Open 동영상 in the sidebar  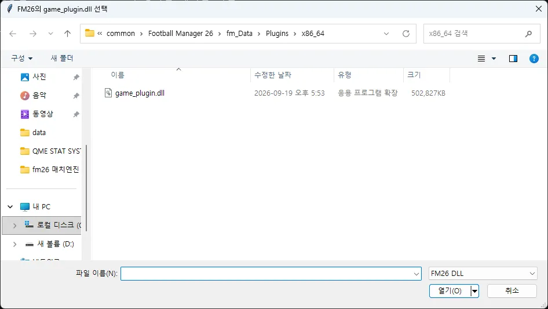pos(43,114)
